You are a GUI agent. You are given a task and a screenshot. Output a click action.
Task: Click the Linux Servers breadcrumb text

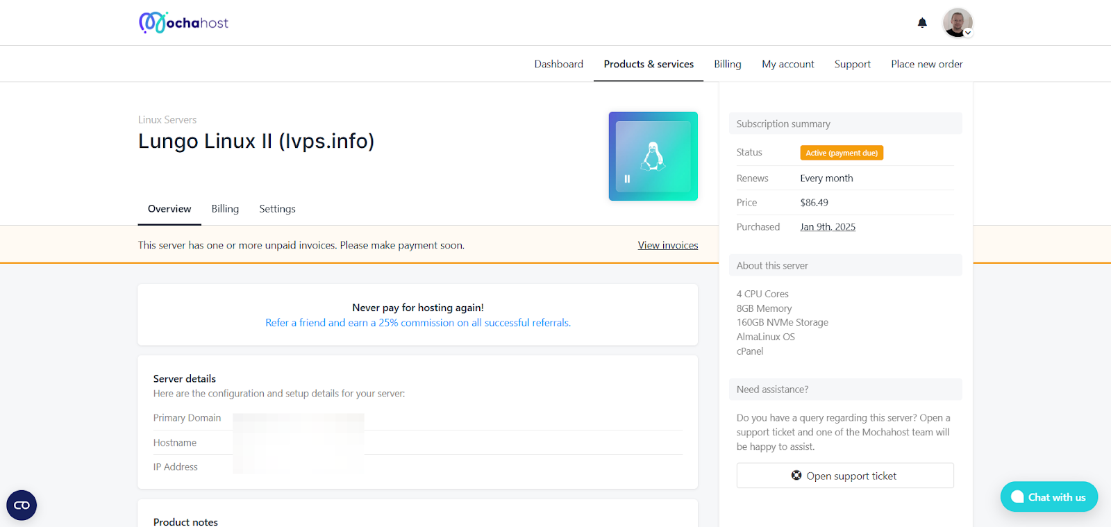[x=167, y=119]
